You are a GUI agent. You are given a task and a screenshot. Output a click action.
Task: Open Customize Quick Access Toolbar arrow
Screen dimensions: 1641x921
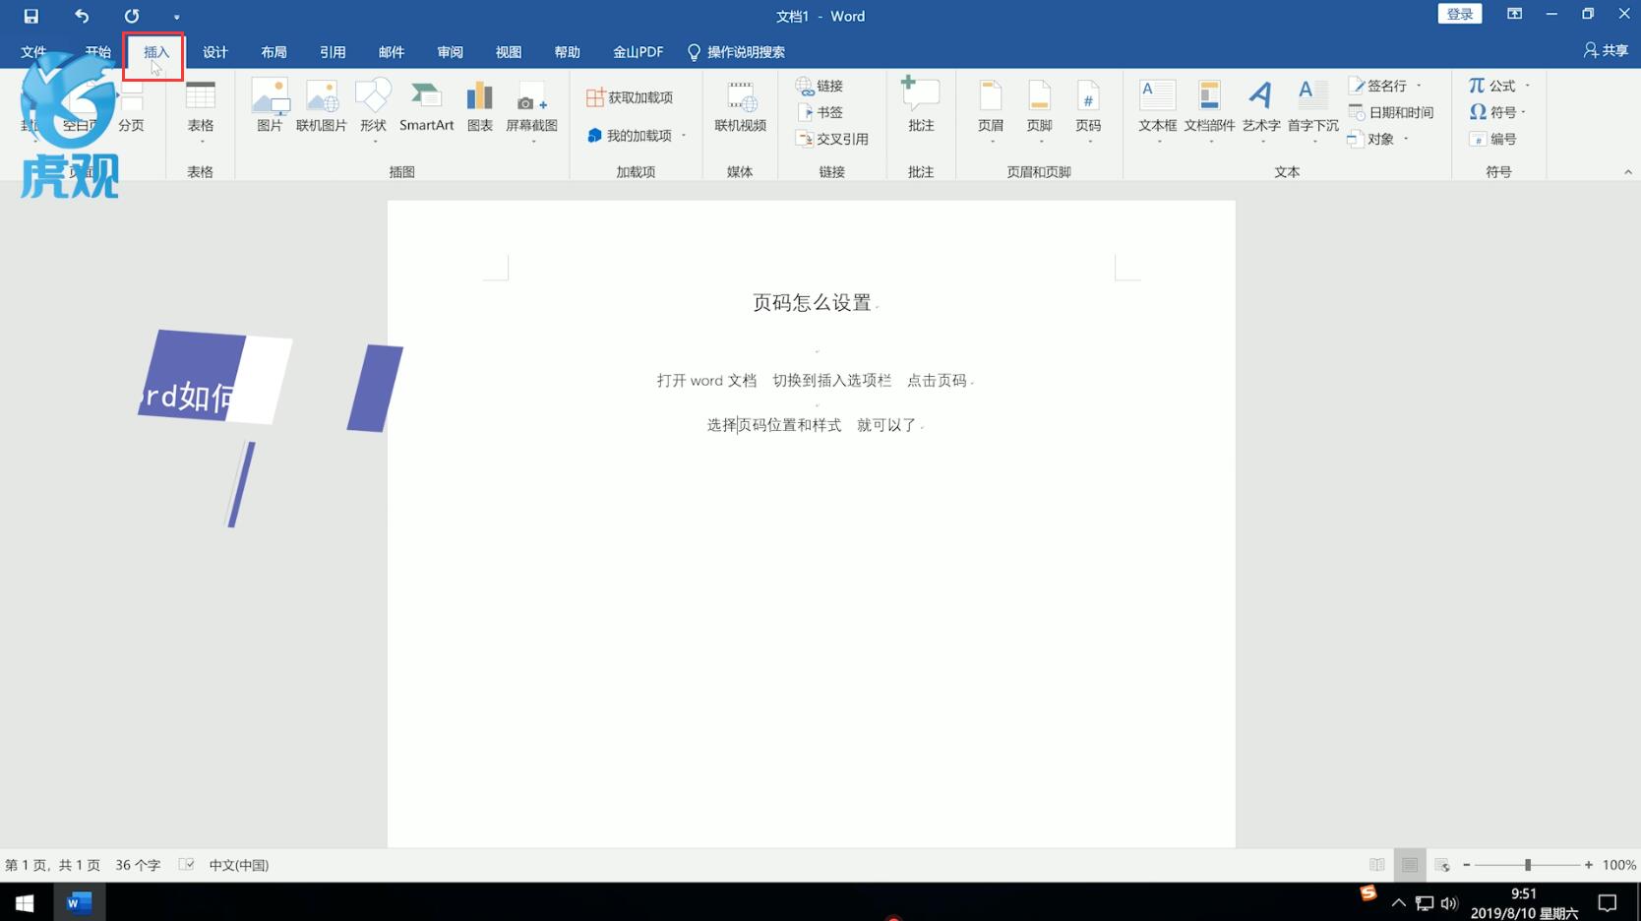click(x=176, y=17)
